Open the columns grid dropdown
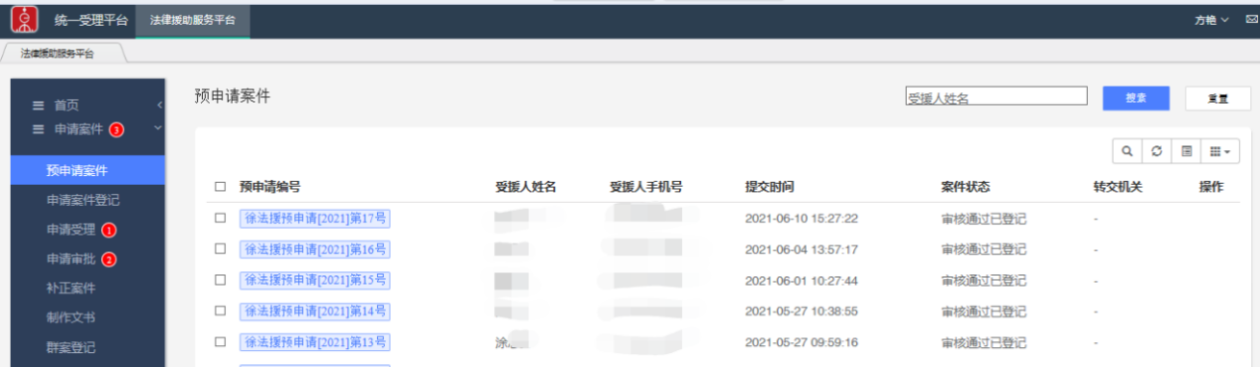Viewport: 1260px width, 367px height. pos(1220,151)
